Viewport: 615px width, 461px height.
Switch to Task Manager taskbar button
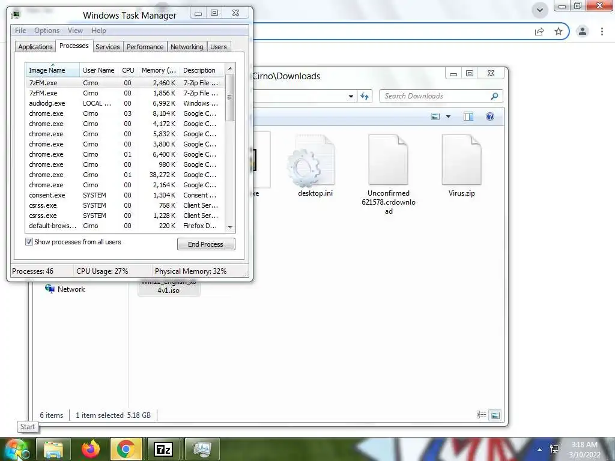pos(202,449)
